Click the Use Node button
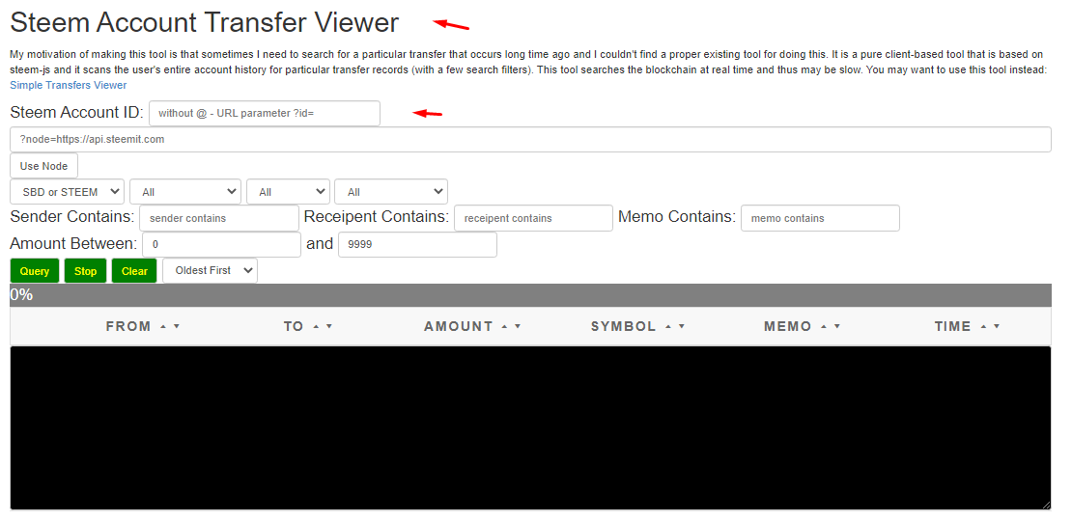Screen dimensions: 1072x521 (43, 166)
